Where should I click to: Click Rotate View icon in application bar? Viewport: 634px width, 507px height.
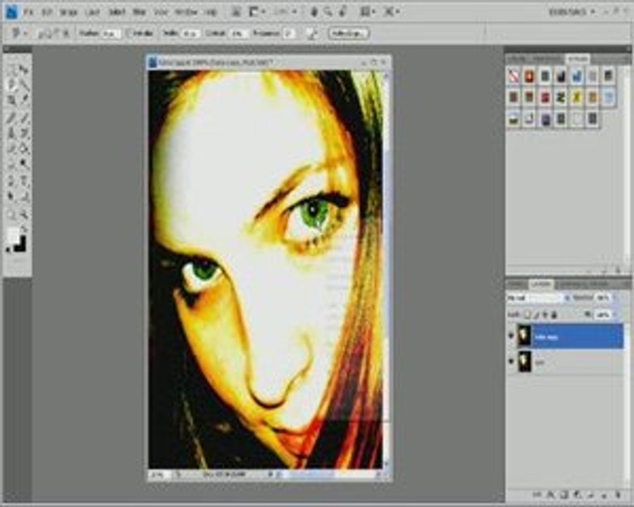coord(342,12)
